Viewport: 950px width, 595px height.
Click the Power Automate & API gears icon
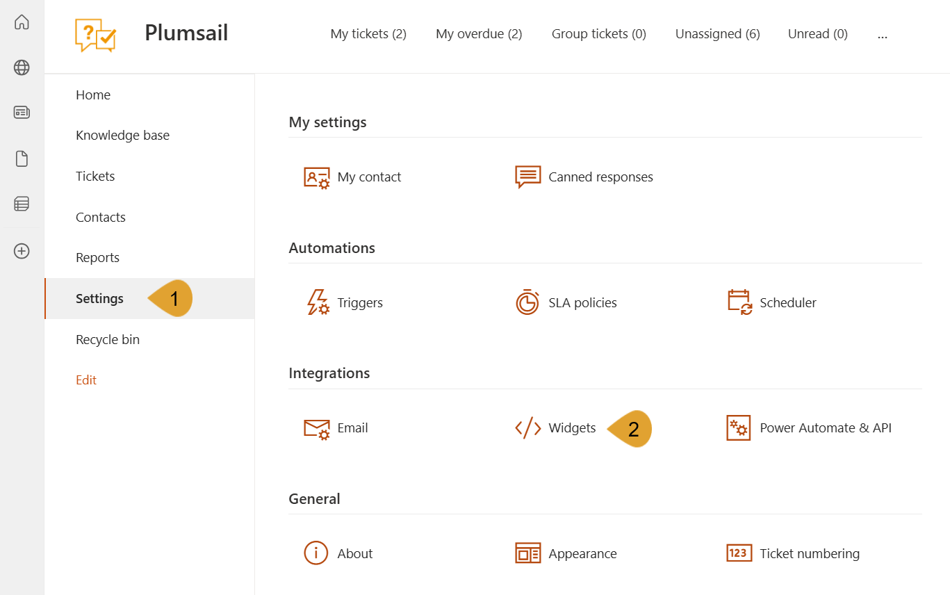click(739, 428)
